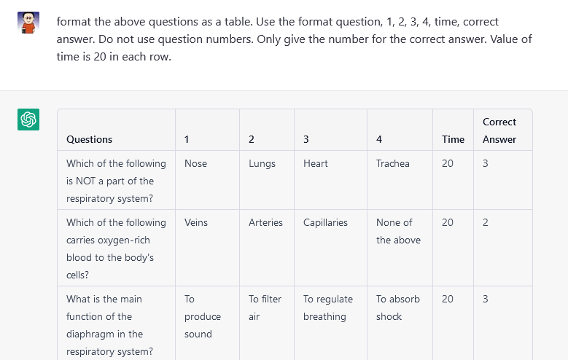Click the Correct Answer column header
The width and height of the screenshot is (568, 360).
click(499, 130)
